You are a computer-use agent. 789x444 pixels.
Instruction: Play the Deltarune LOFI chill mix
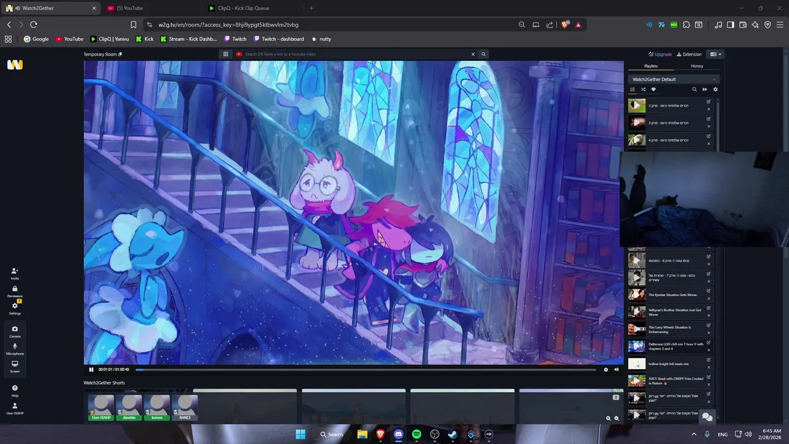637,347
